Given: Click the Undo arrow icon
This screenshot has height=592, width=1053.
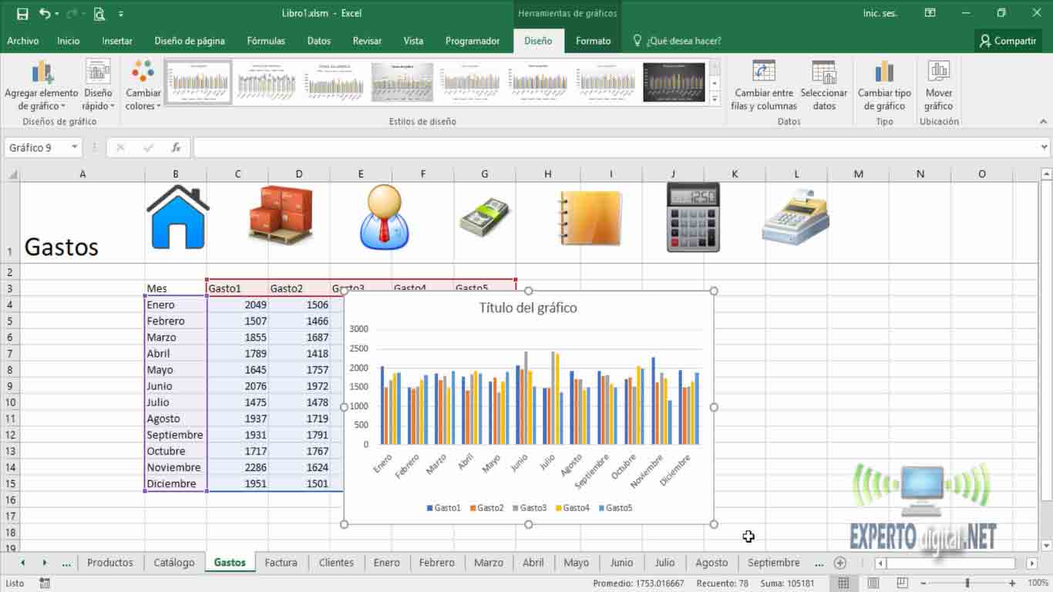Looking at the screenshot, I should [45, 13].
